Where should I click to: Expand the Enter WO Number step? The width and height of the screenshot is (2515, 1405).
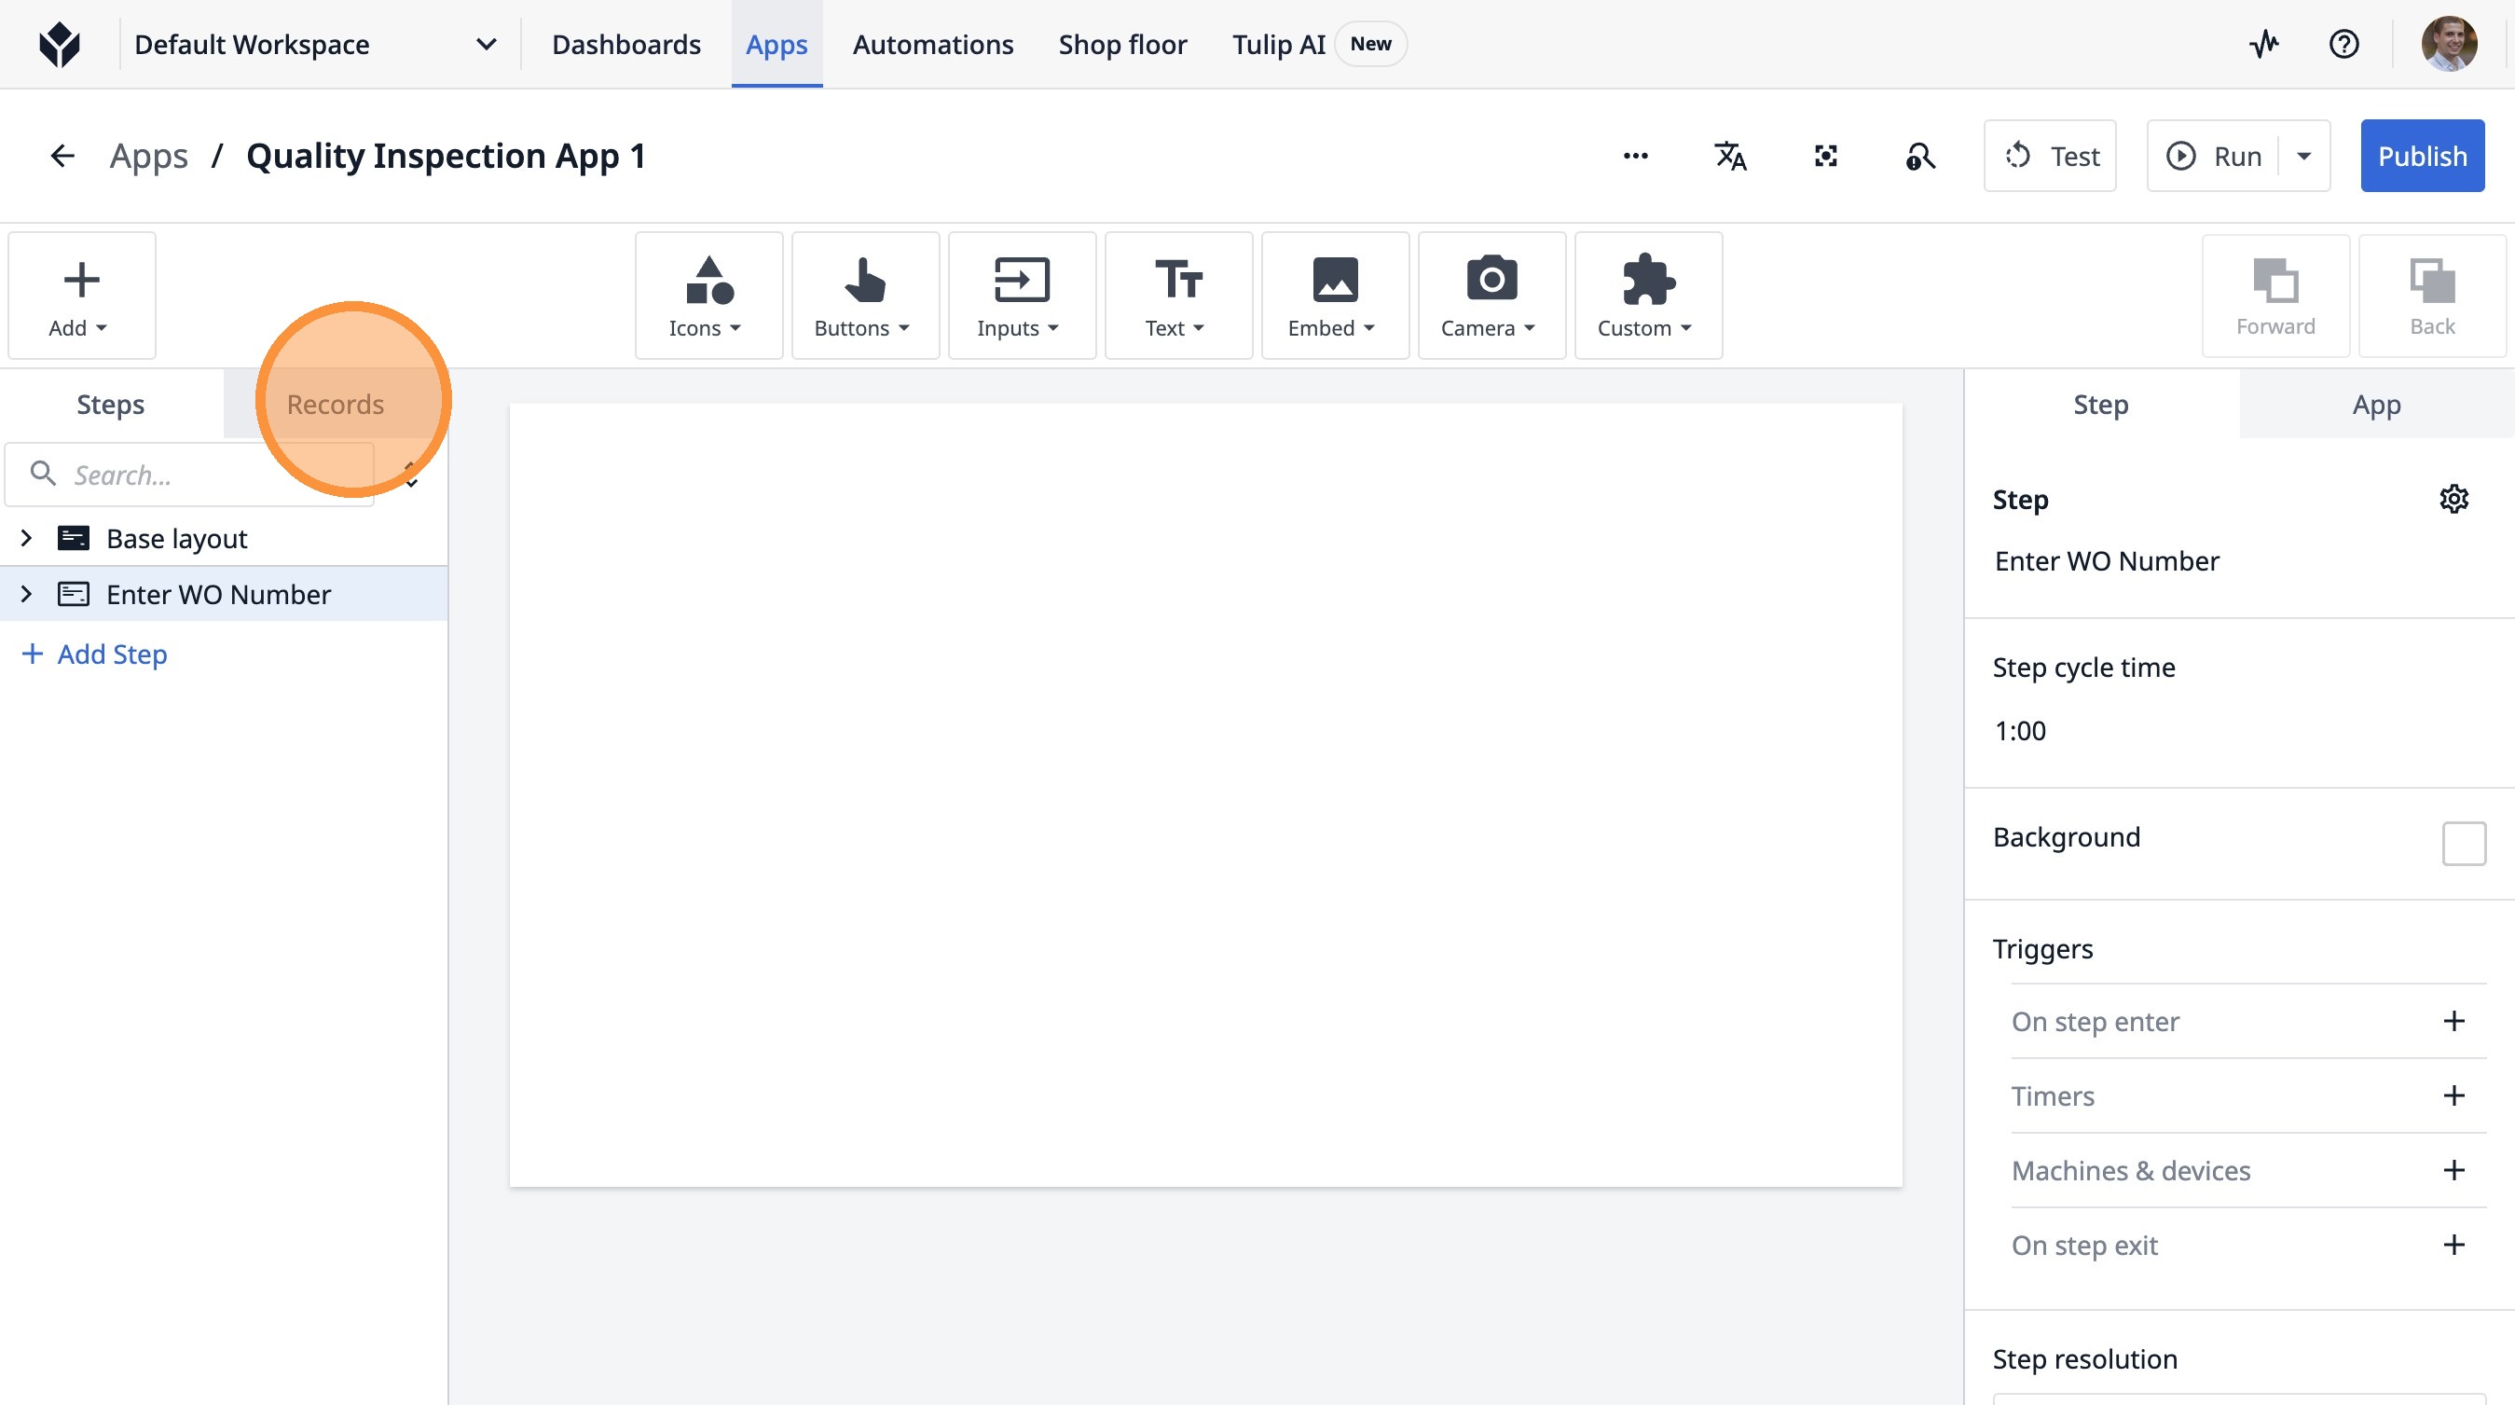[x=26, y=594]
